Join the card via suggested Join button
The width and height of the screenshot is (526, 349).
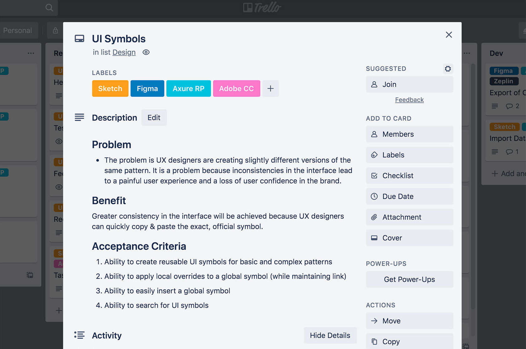pyautogui.click(x=409, y=85)
